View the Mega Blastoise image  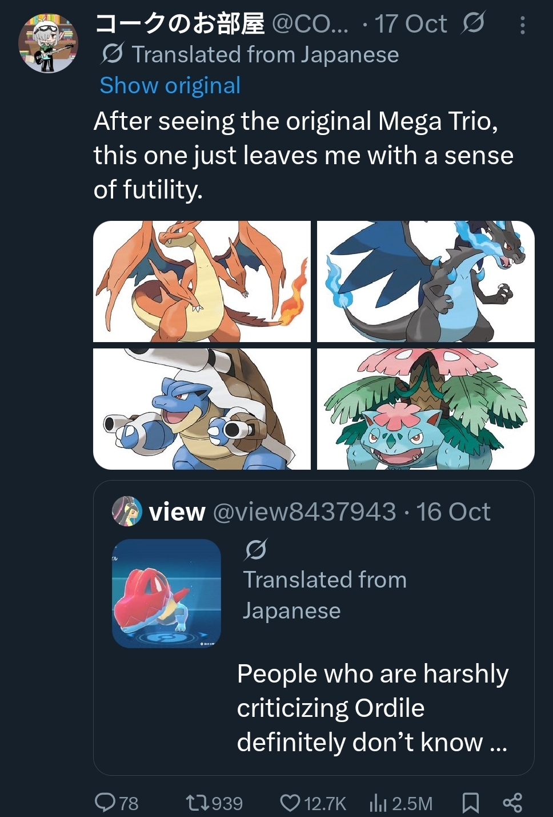coord(202,408)
